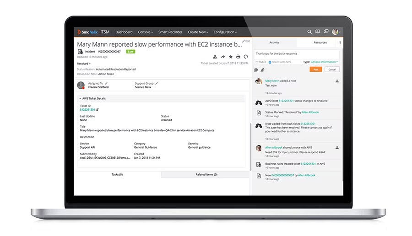Uncheck the Share with AWS checkbox
Screen dimensions: 412x236
click(270, 62)
